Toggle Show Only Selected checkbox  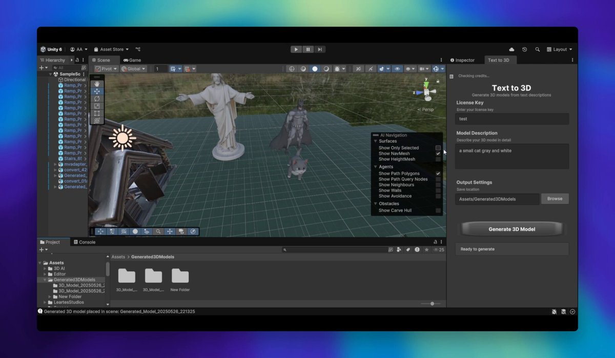click(438, 148)
